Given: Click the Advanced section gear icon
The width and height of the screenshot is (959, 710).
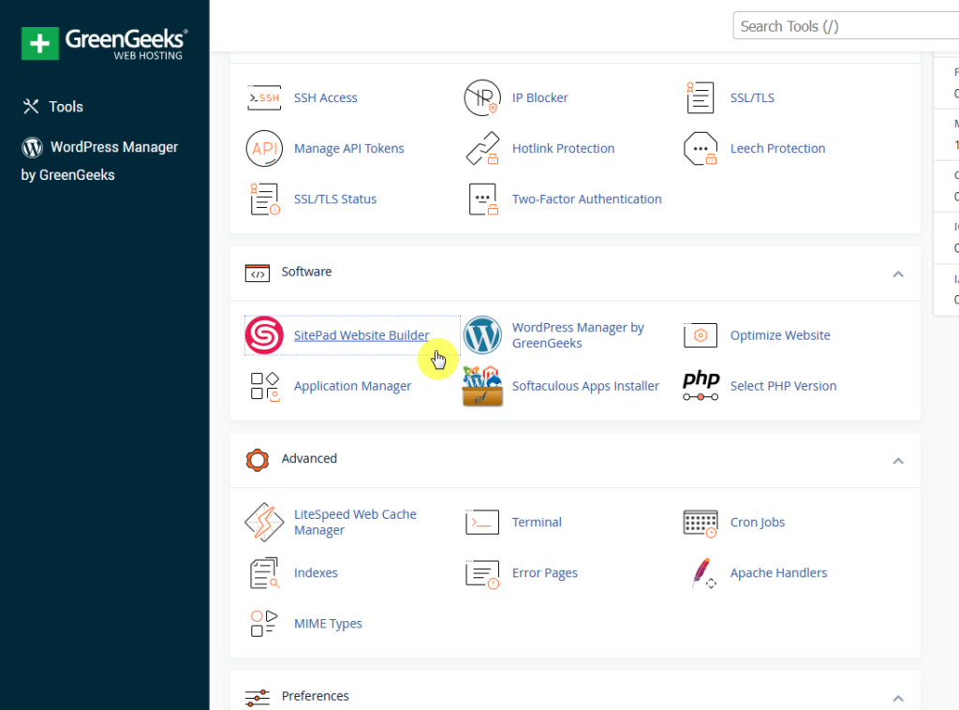Looking at the screenshot, I should 258,460.
